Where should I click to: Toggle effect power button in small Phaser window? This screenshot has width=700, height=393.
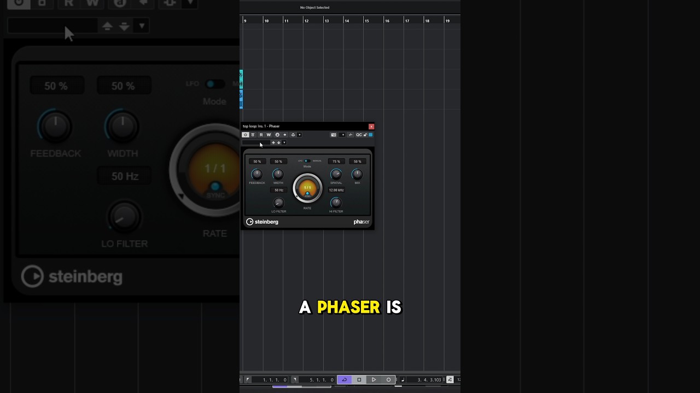(x=245, y=135)
